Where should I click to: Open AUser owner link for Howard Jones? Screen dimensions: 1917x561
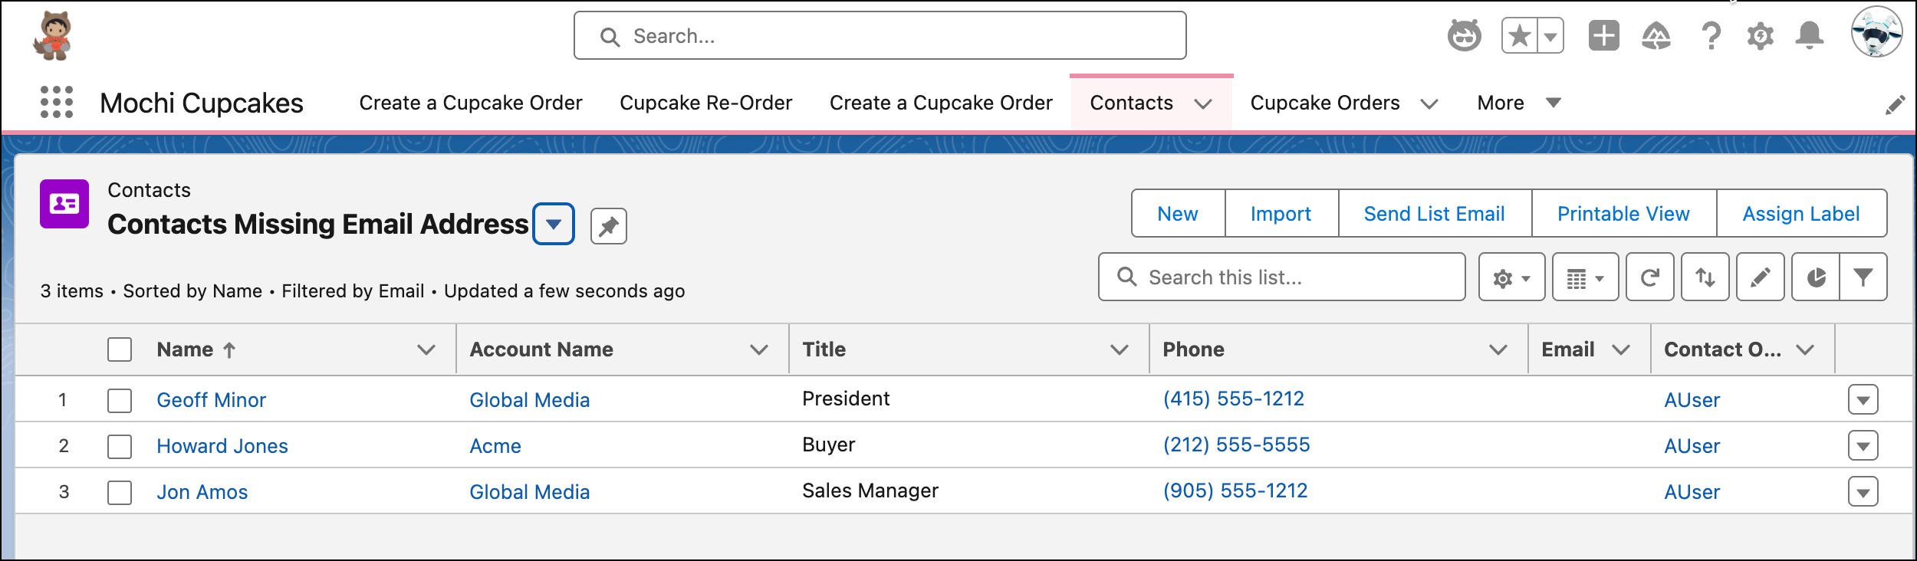pos(1692,446)
